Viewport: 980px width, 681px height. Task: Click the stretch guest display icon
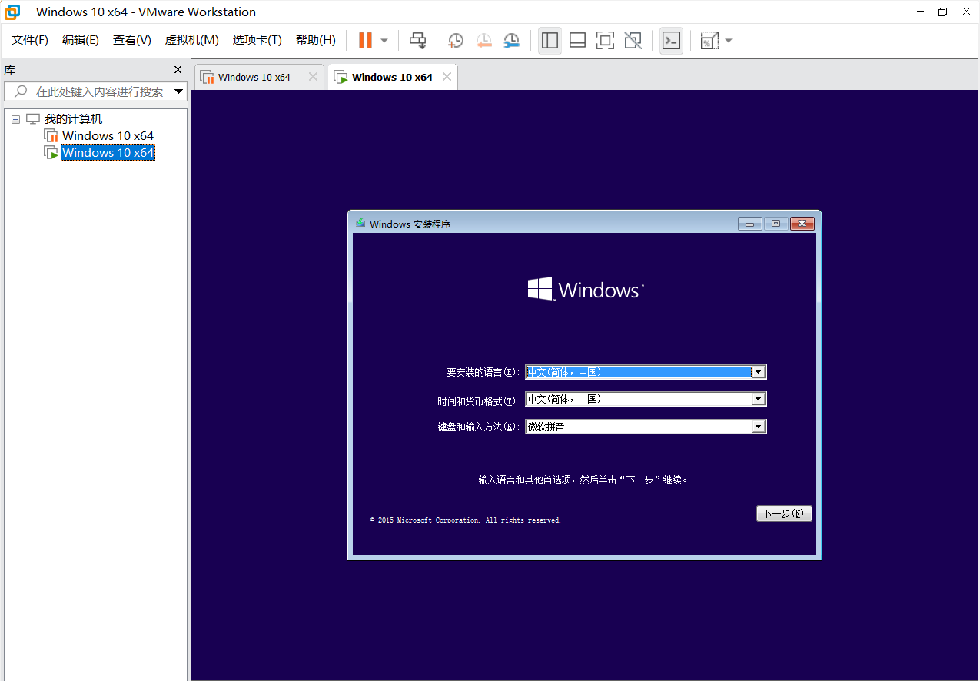pos(709,41)
